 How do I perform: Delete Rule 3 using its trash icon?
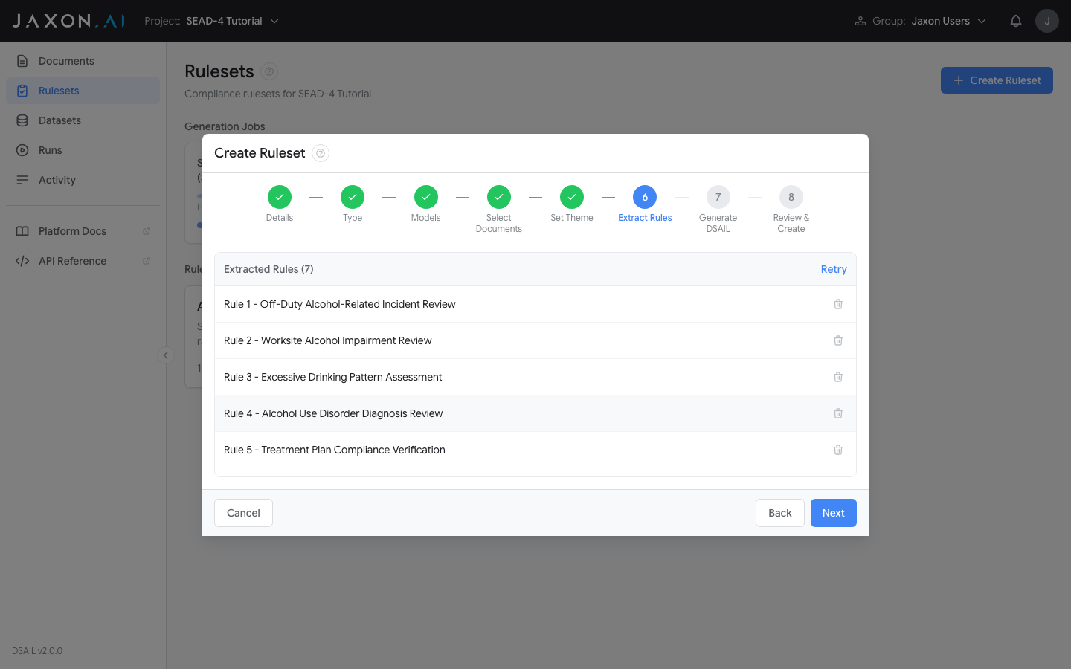click(838, 377)
